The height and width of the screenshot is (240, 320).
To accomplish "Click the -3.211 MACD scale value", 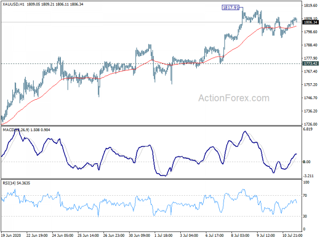I will [x=308, y=175].
